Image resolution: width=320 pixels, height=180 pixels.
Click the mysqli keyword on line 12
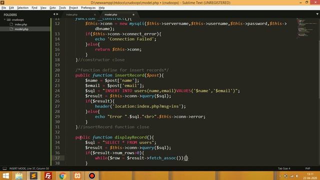click(136, 23)
